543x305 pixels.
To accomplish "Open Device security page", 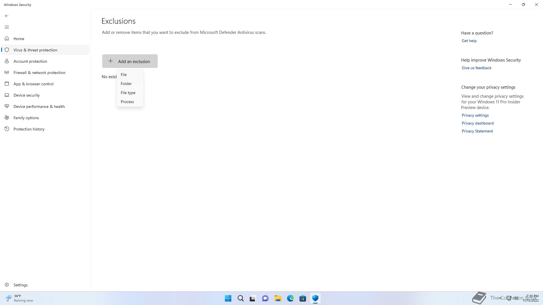I will pyautogui.click(x=45, y=95).
